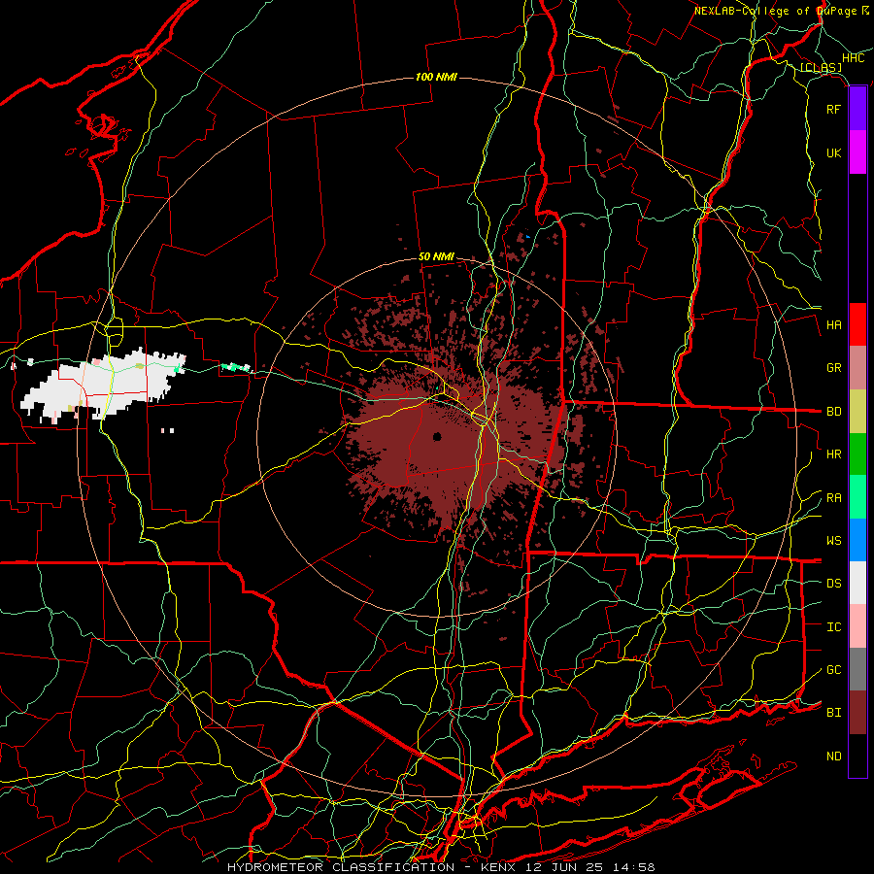This screenshot has width=874, height=874.
Task: Click the WS legend label
Action: [x=834, y=541]
